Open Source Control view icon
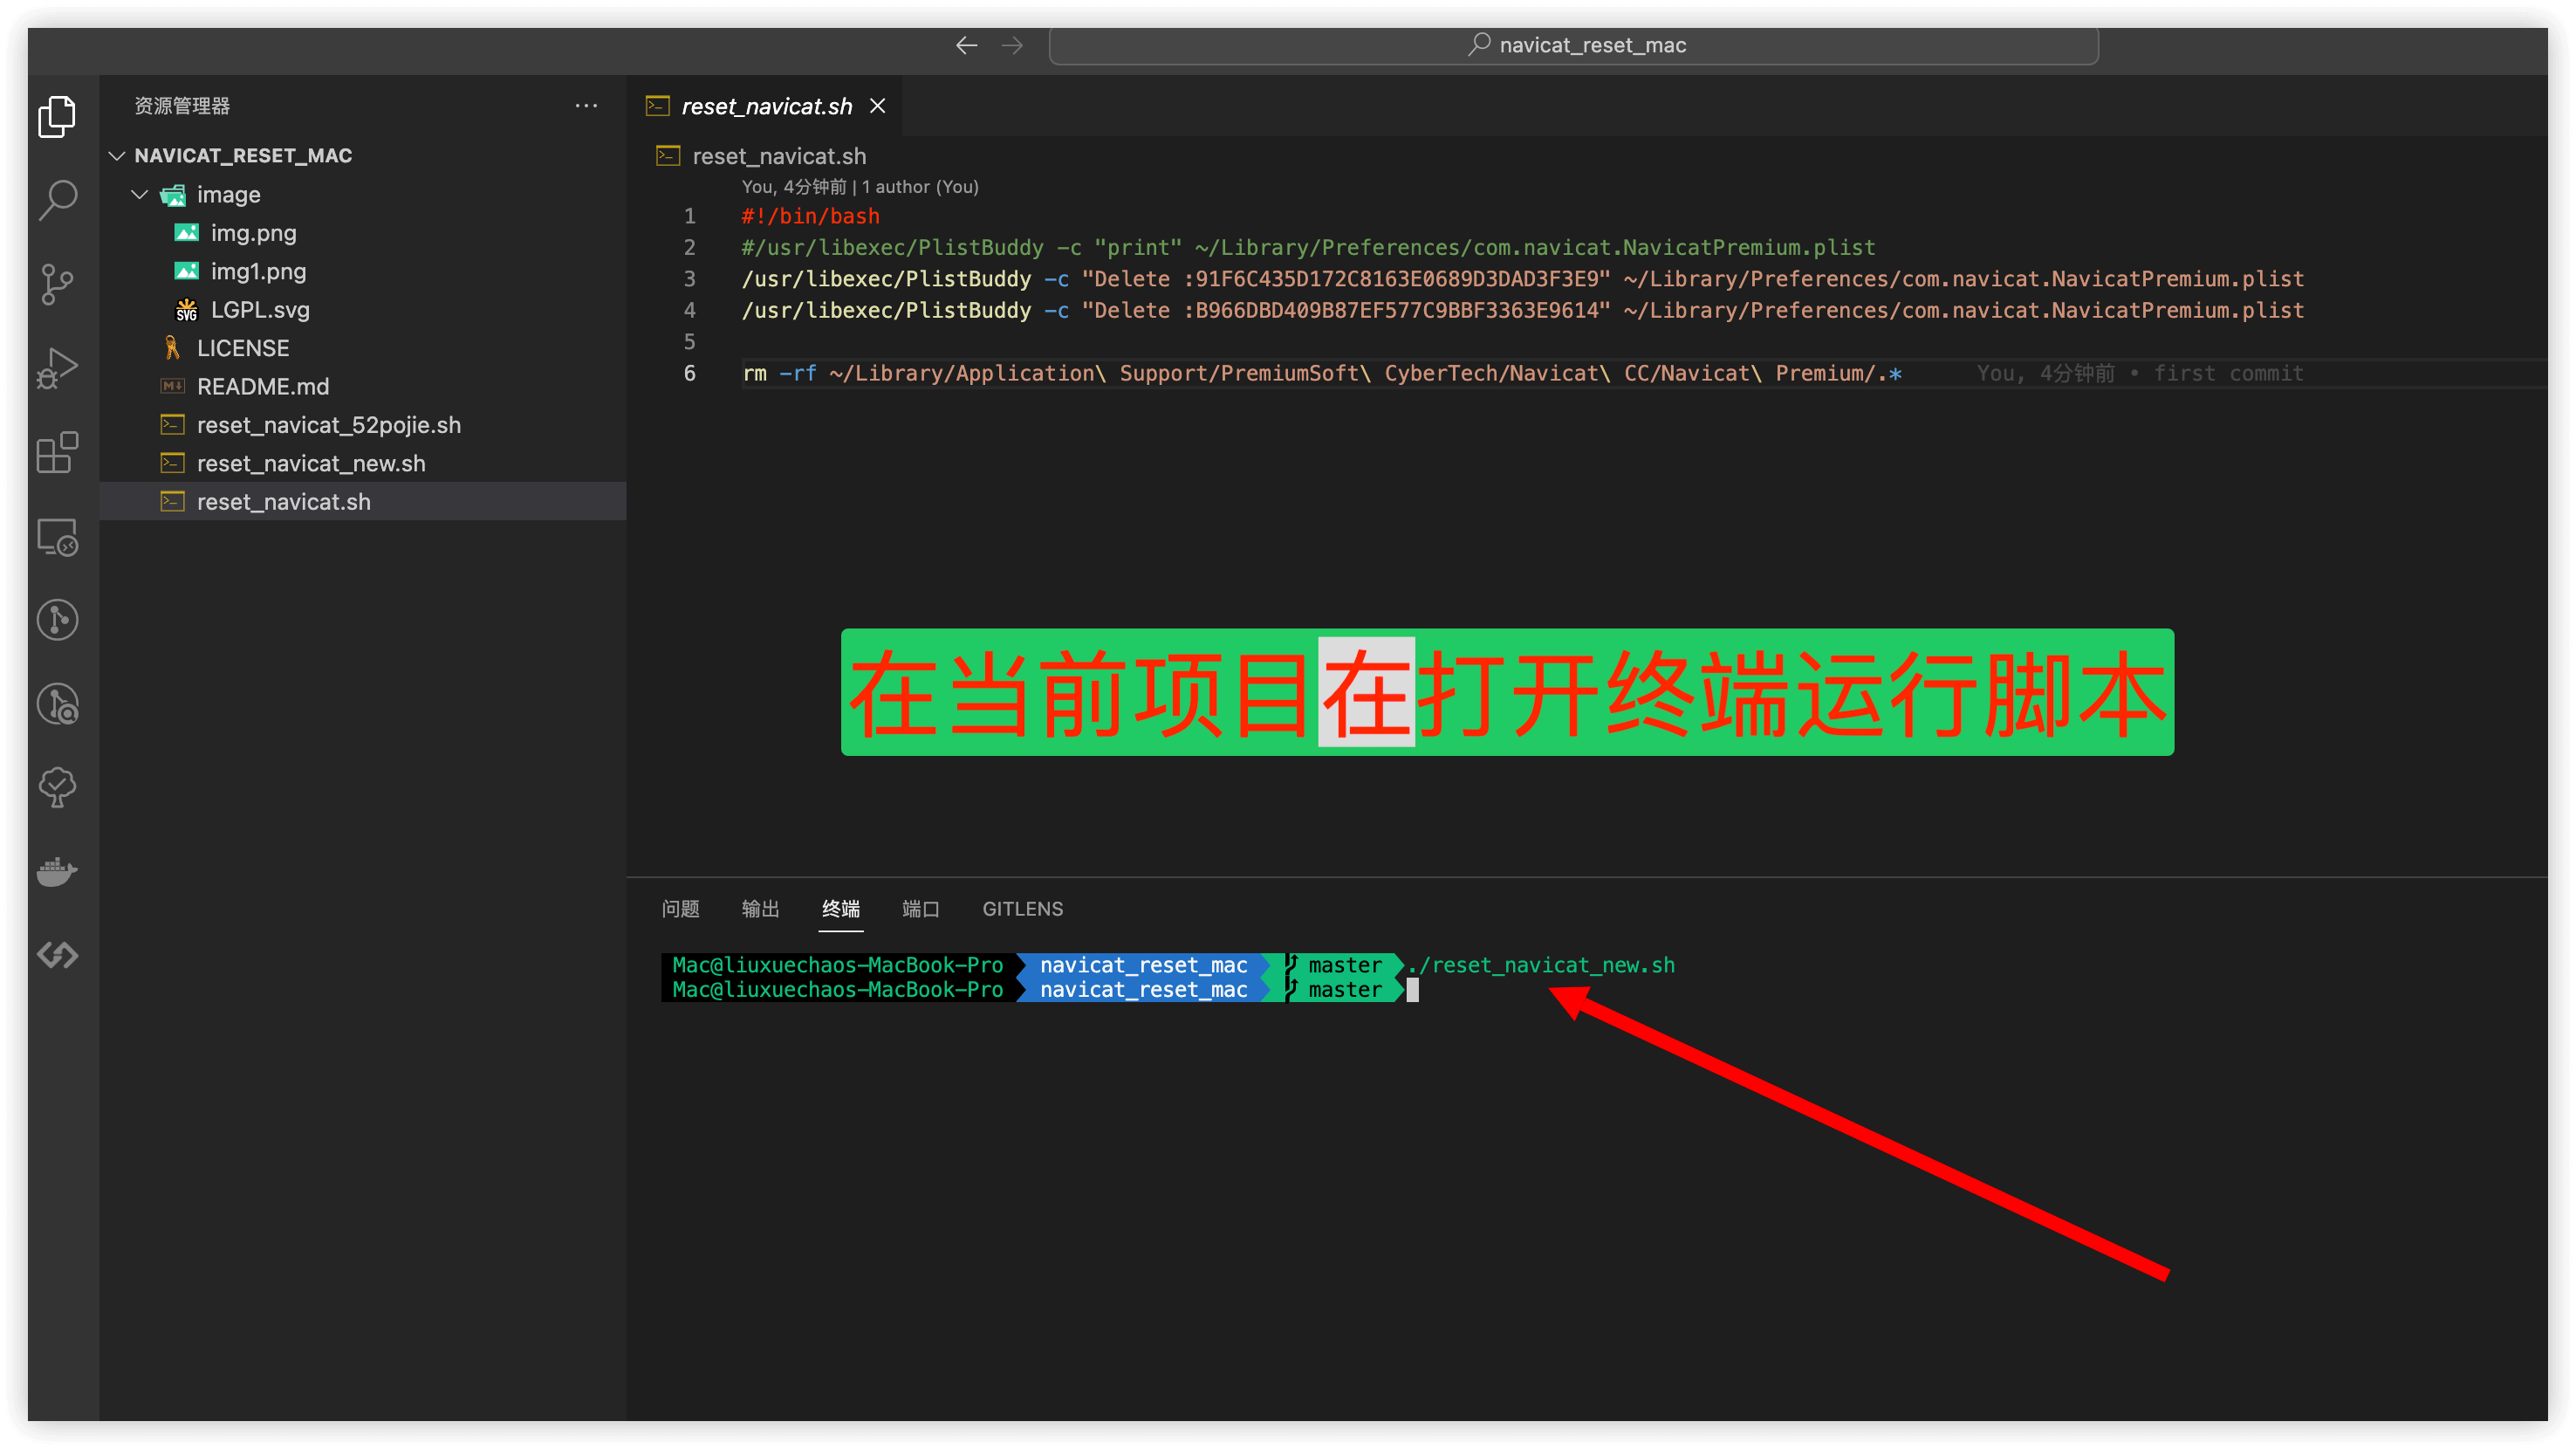This screenshot has height=1449, width=2576. (57, 284)
